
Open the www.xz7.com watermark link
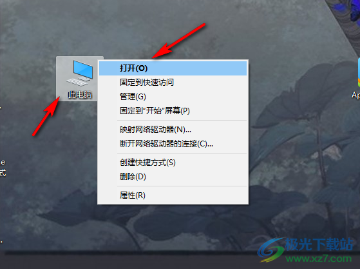pos(319,259)
